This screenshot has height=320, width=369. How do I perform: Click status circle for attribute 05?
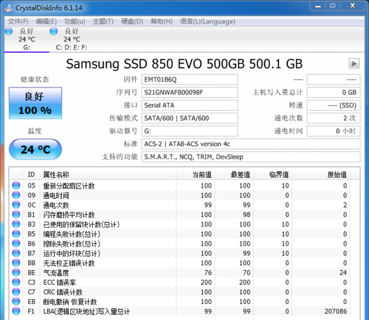[16, 185]
